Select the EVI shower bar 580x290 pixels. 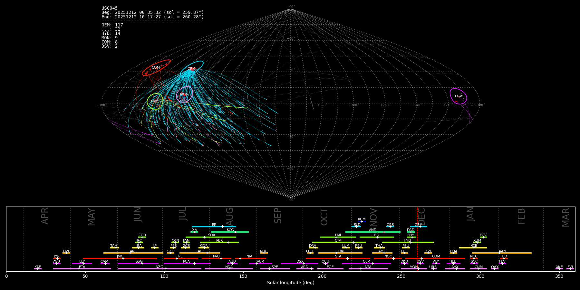(570, 269)
